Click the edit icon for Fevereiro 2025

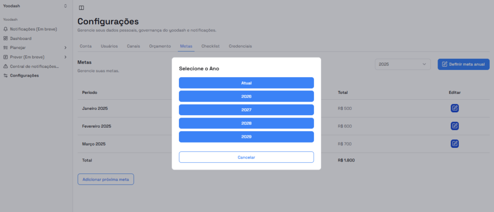click(x=454, y=126)
